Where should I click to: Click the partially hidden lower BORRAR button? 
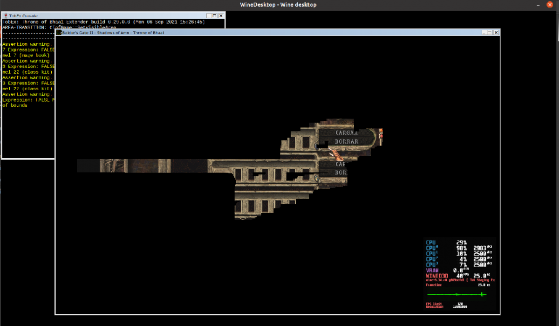tap(340, 173)
